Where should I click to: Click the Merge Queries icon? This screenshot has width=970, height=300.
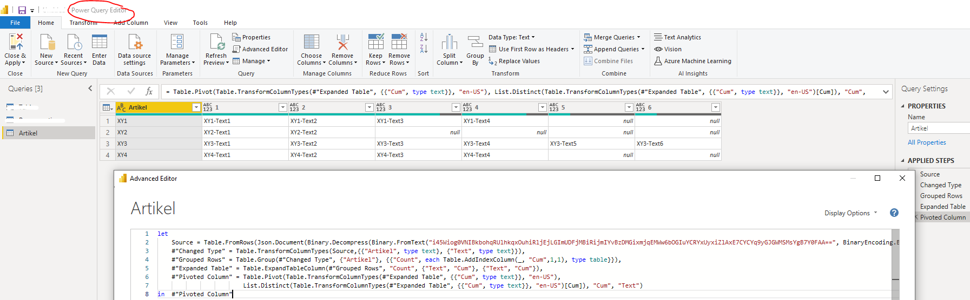588,37
